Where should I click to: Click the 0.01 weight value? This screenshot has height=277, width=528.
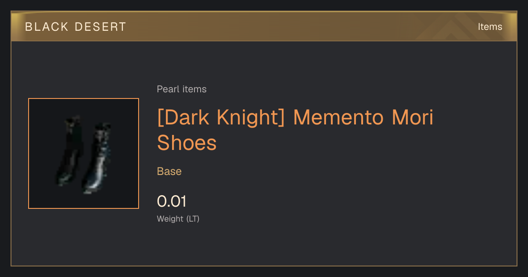click(172, 201)
